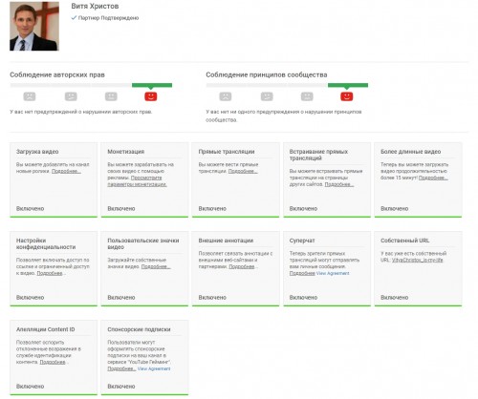Image resolution: width=478 pixels, height=399 pixels.
Task: Click the first gray sad face under copyright status
Action: pos(30,96)
